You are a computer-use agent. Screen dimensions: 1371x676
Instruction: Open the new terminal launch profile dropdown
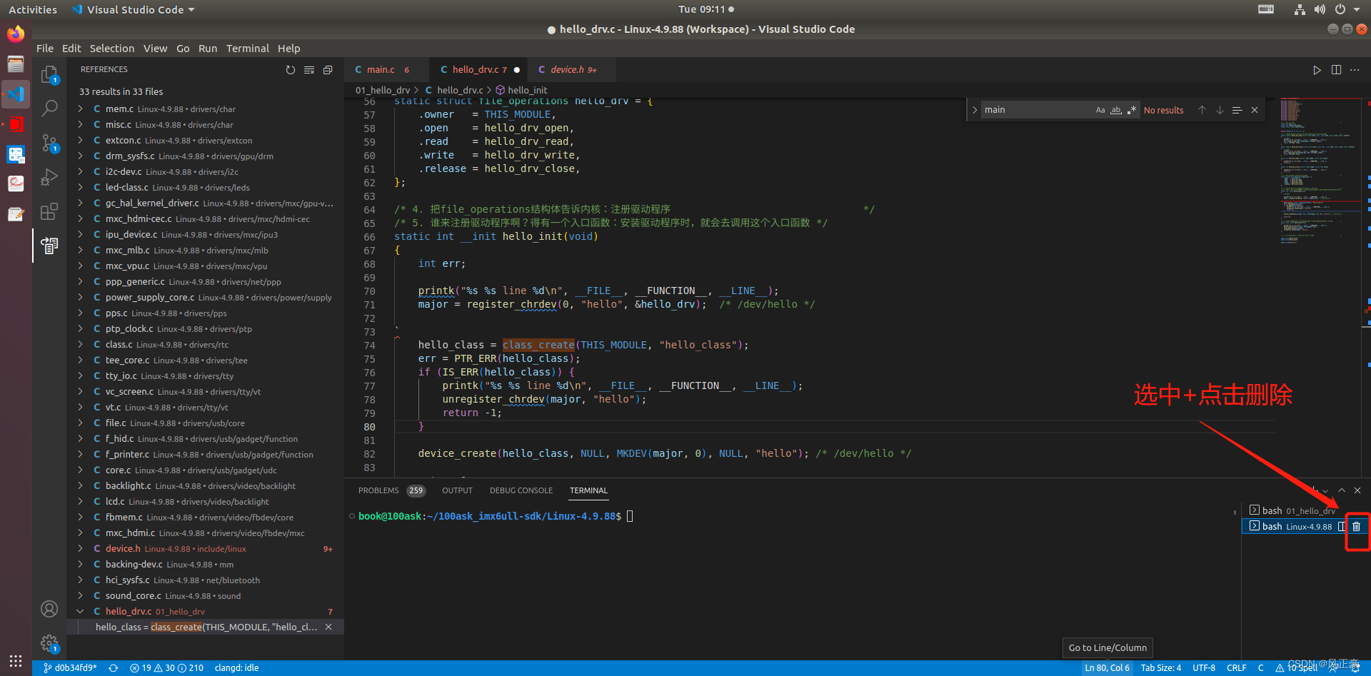(1325, 491)
